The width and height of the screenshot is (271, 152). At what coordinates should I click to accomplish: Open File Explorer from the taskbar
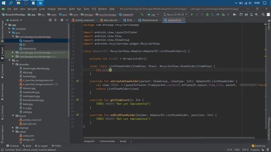click(18, 3)
